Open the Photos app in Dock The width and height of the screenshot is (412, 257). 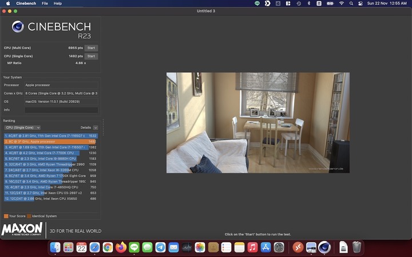pyautogui.click(x=200, y=247)
